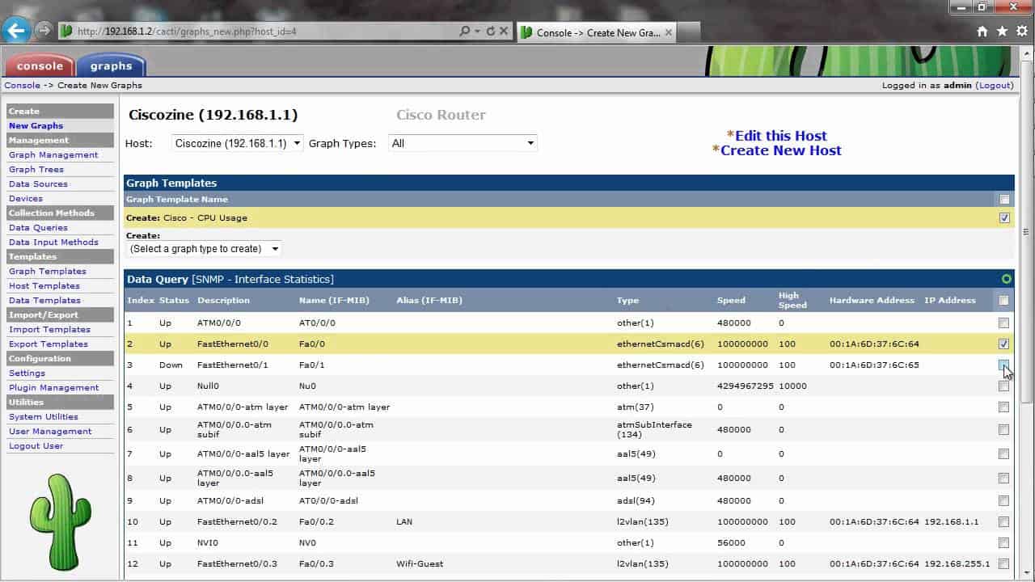Click the green add icon in Data Query header

pyautogui.click(x=1006, y=278)
